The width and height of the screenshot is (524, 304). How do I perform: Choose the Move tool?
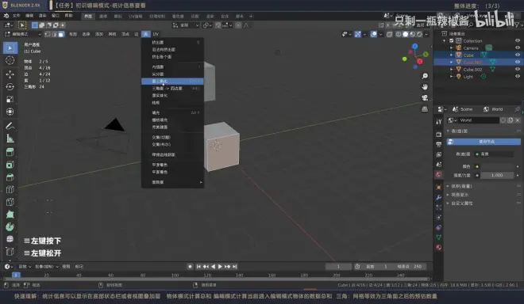tap(10, 74)
